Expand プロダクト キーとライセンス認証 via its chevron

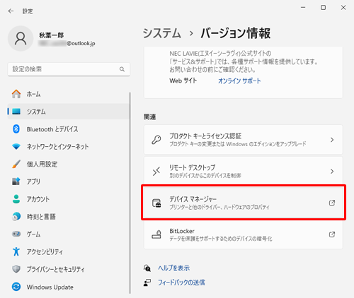(332, 140)
